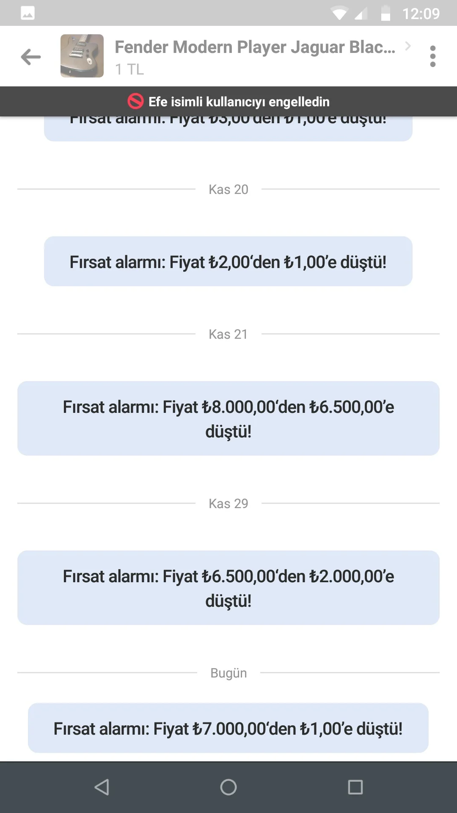The width and height of the screenshot is (457, 813).
Task: Expand listing details via header chevron
Action: coord(408,46)
